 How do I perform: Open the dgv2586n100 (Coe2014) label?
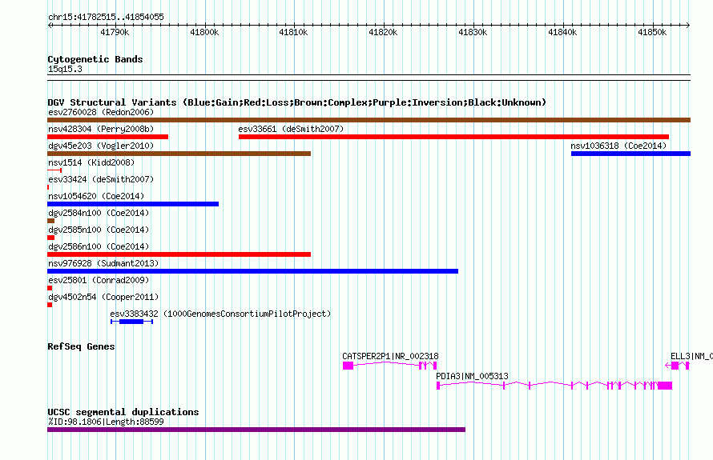coord(99,246)
